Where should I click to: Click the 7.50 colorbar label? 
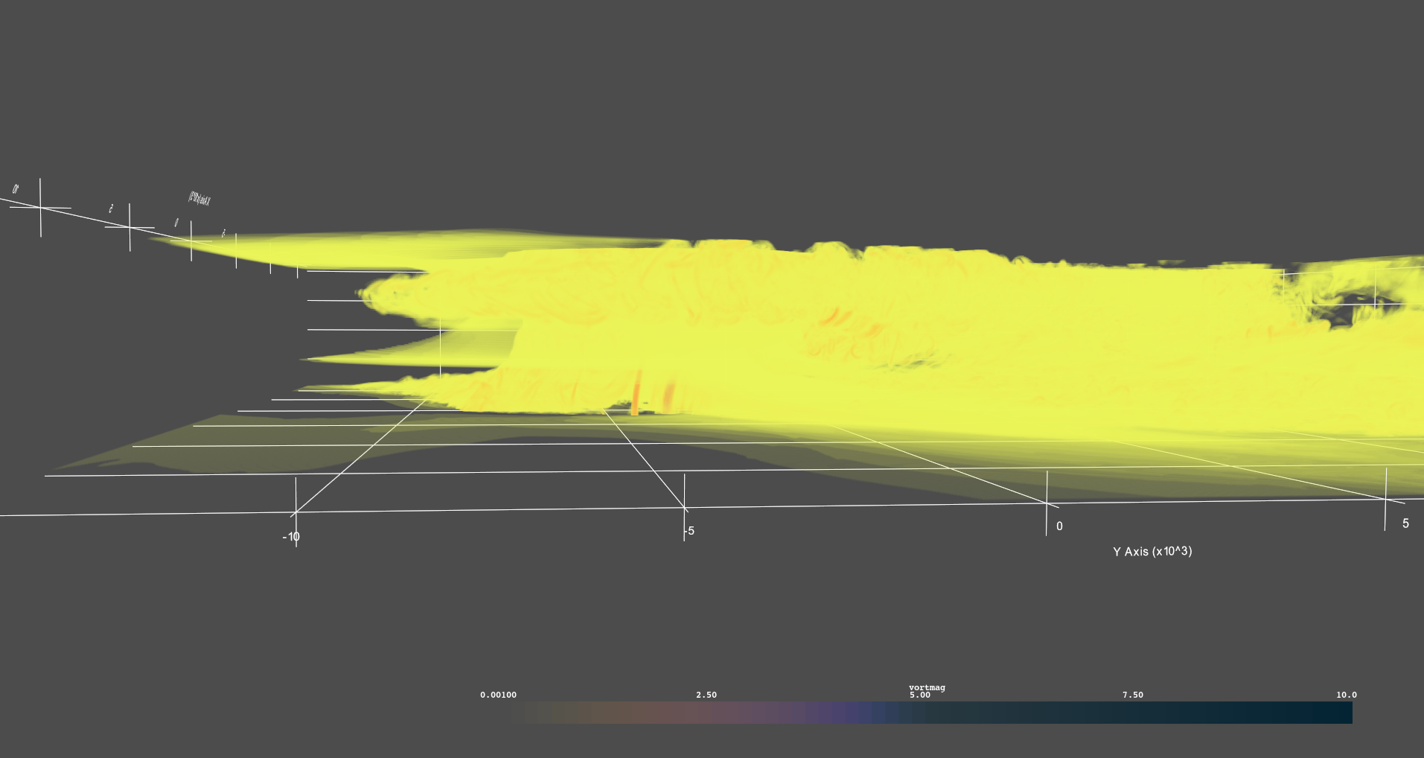pyautogui.click(x=1131, y=695)
